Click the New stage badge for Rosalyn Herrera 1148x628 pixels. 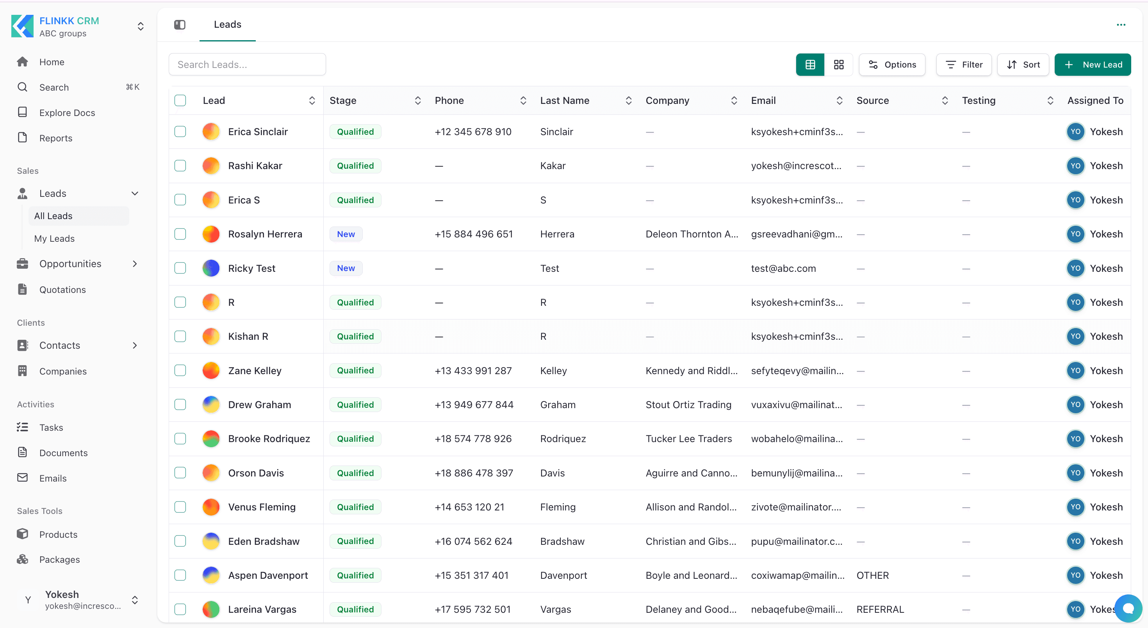[x=346, y=234]
